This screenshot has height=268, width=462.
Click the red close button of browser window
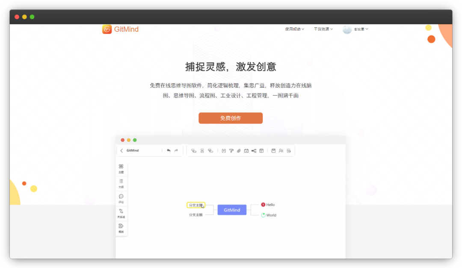[x=17, y=17]
